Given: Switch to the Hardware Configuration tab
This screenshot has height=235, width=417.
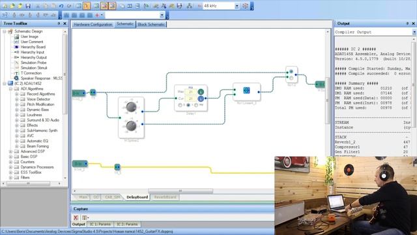Looking at the screenshot, I should click(93, 25).
